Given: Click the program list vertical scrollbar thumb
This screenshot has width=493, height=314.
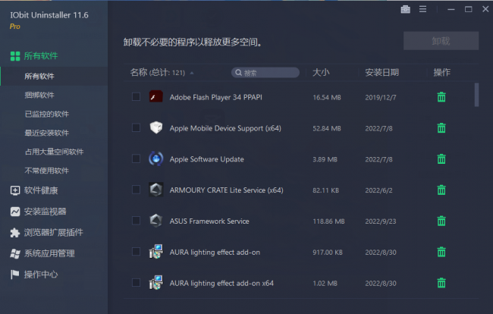Looking at the screenshot, I should [x=476, y=95].
